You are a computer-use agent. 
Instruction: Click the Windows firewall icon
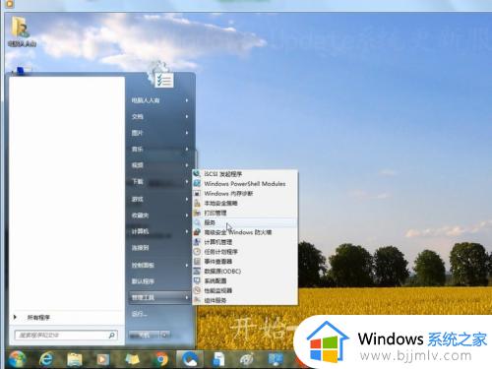pyautogui.click(x=197, y=232)
